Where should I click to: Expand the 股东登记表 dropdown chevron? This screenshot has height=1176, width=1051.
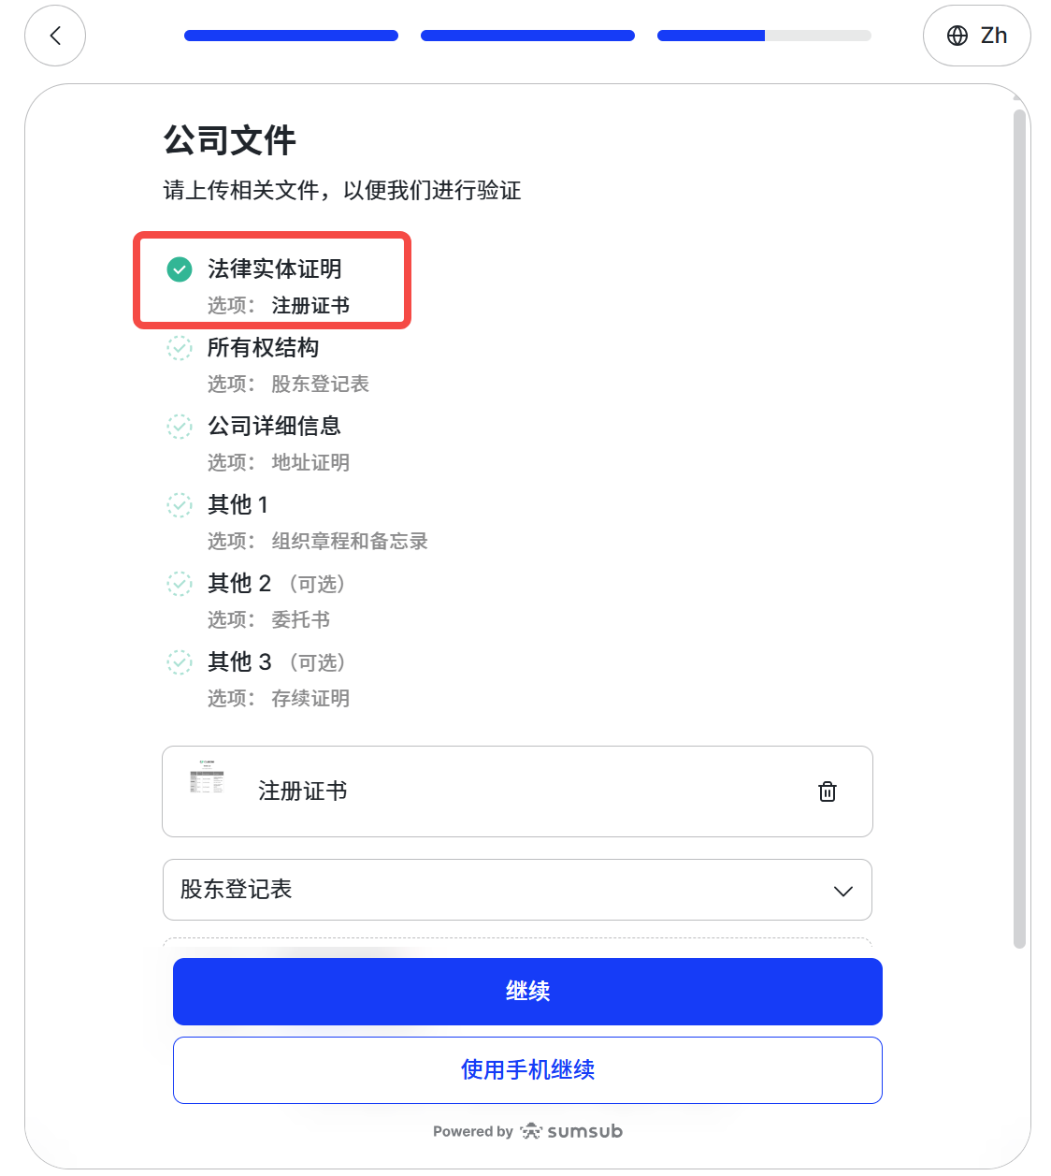(x=842, y=891)
